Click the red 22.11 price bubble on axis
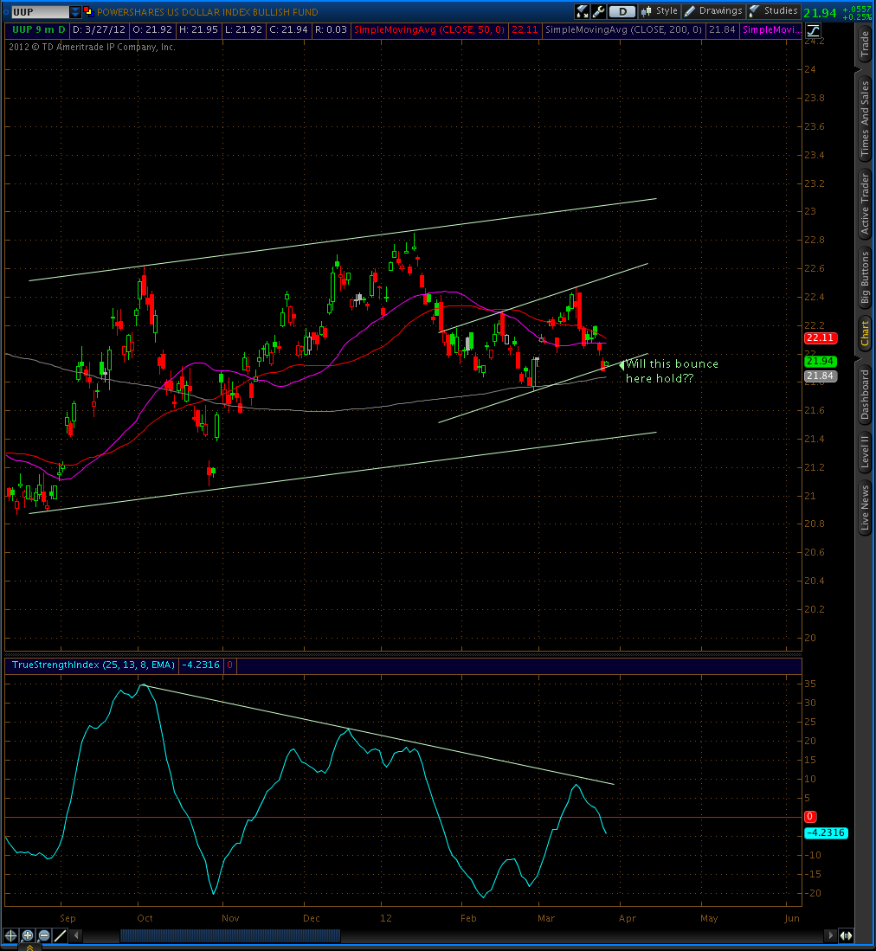876x951 pixels. (821, 337)
